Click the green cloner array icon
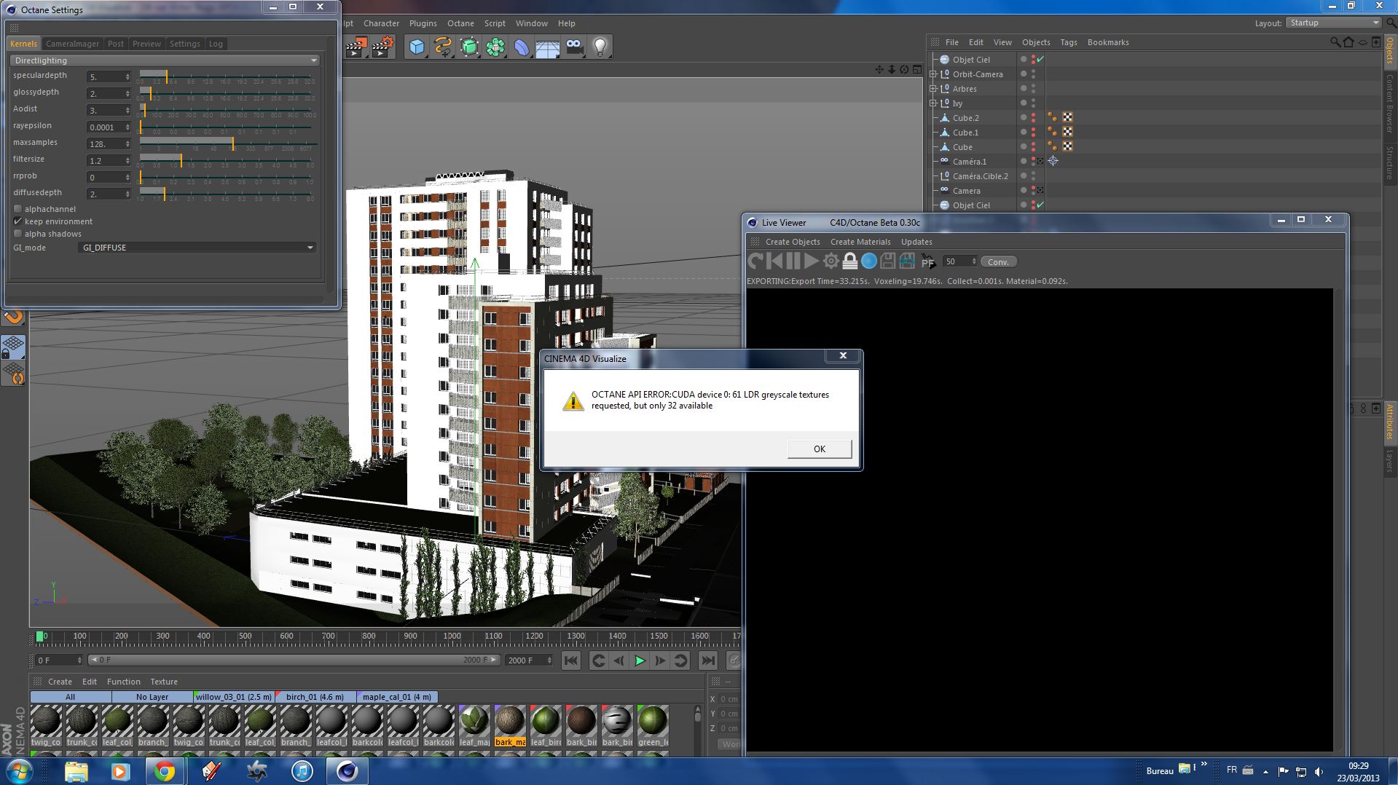This screenshot has height=785, width=1398. pos(496,47)
